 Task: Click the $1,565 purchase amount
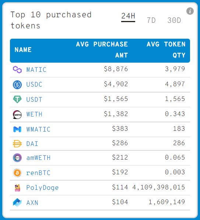116,99
